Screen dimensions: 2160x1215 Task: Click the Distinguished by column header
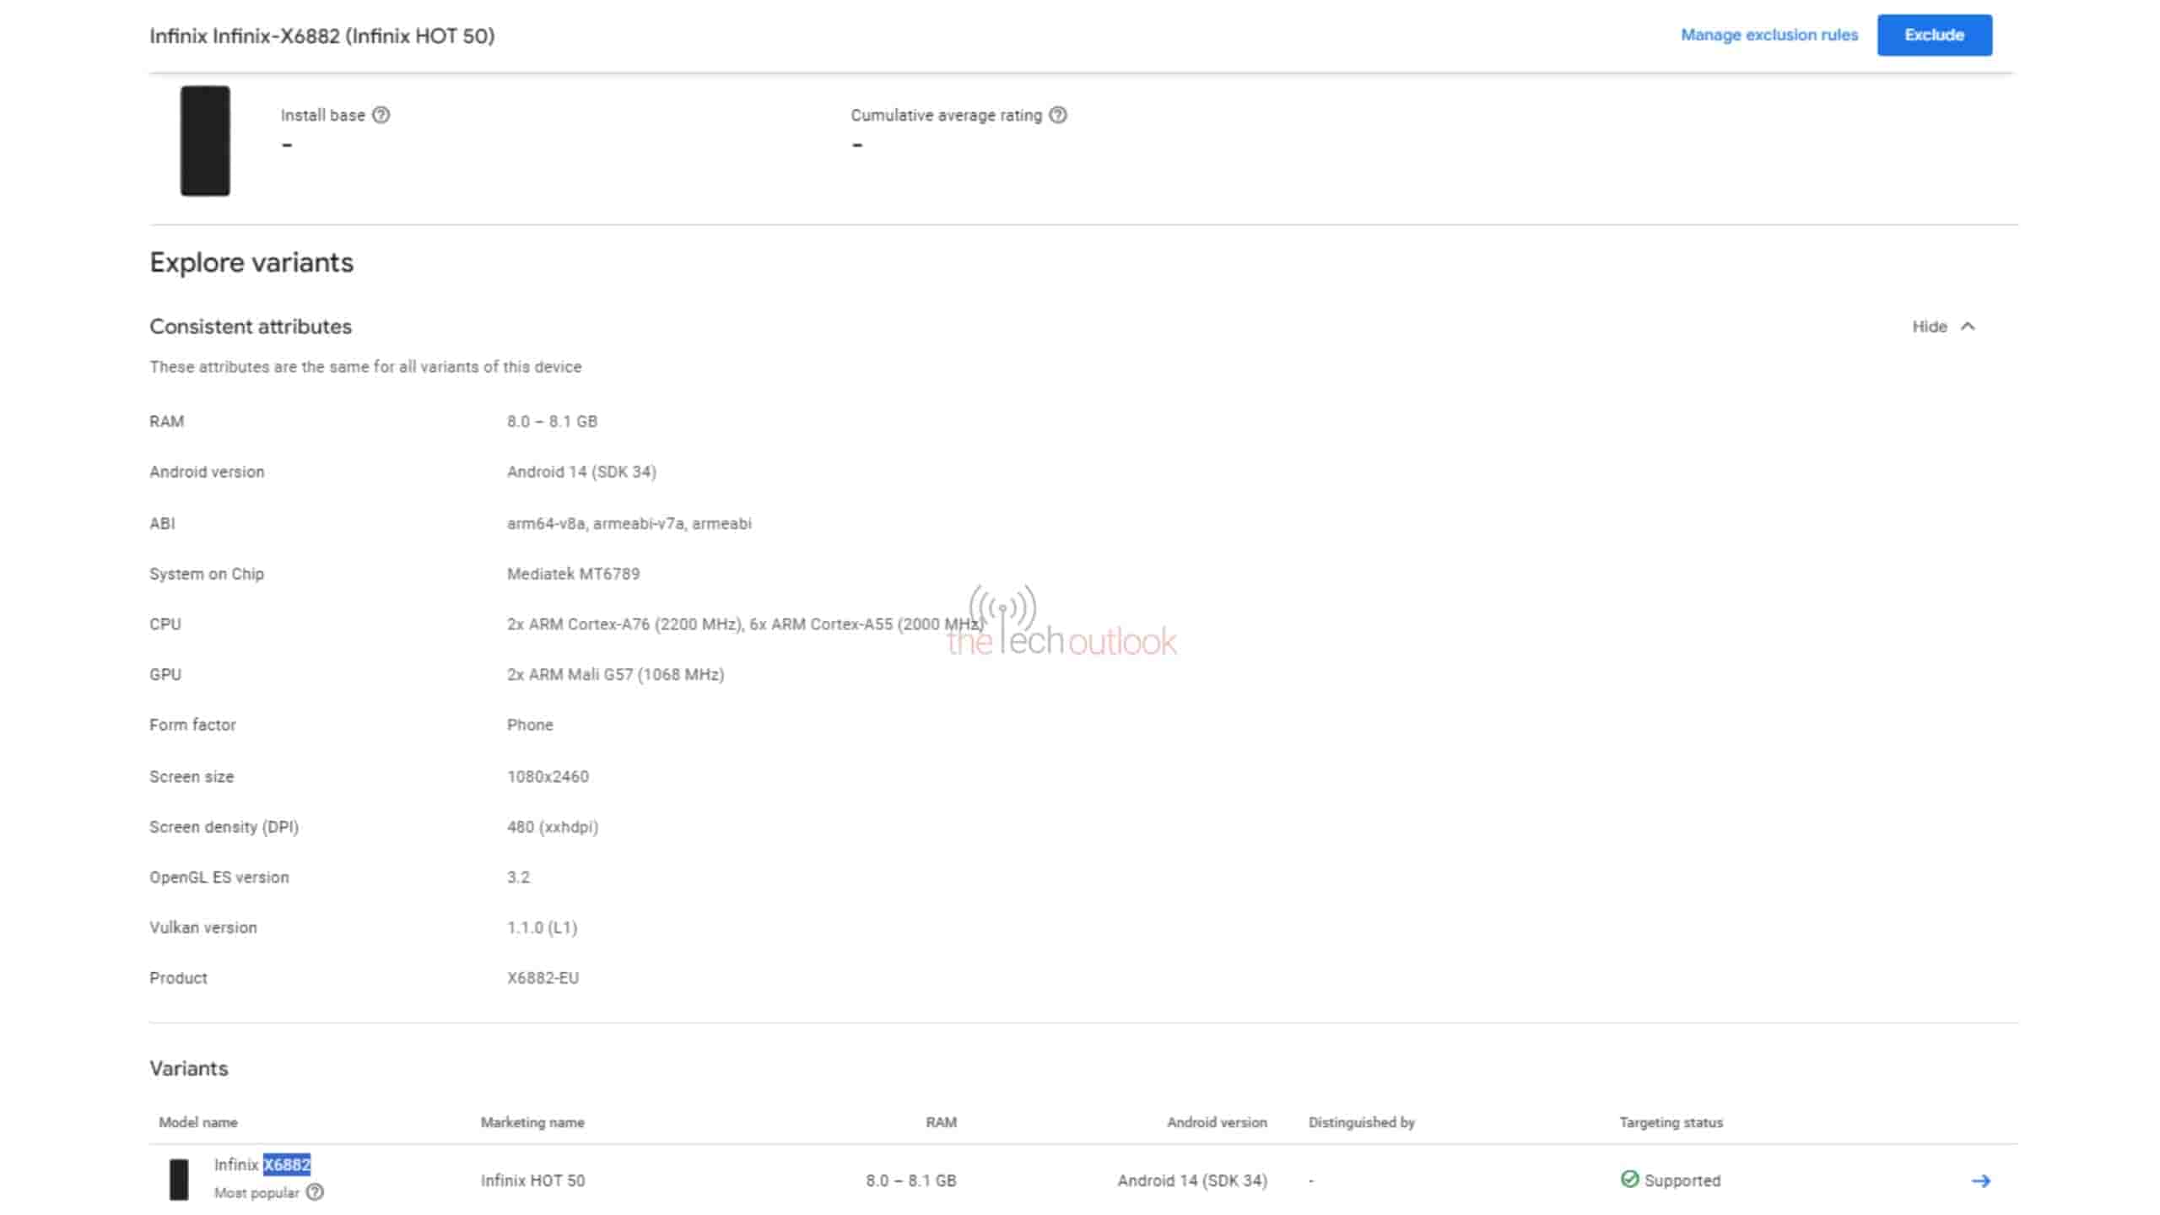tap(1361, 1122)
